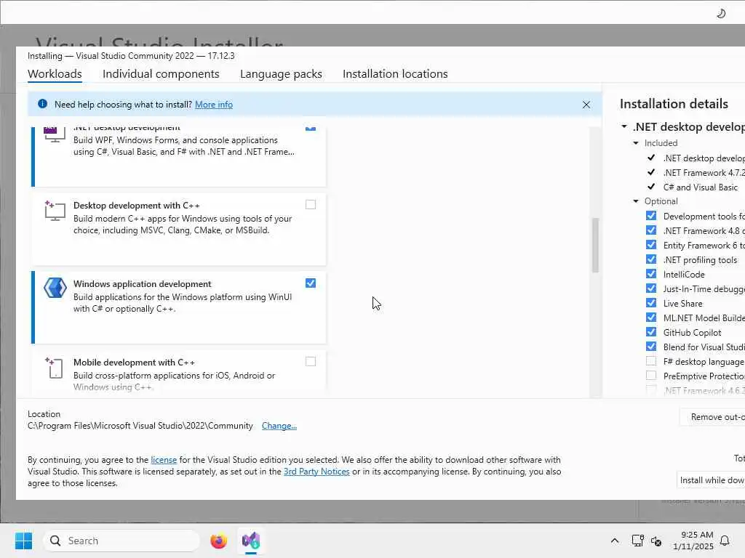Uncheck Development tools optional component
The height and width of the screenshot is (558, 745).
coord(651,216)
